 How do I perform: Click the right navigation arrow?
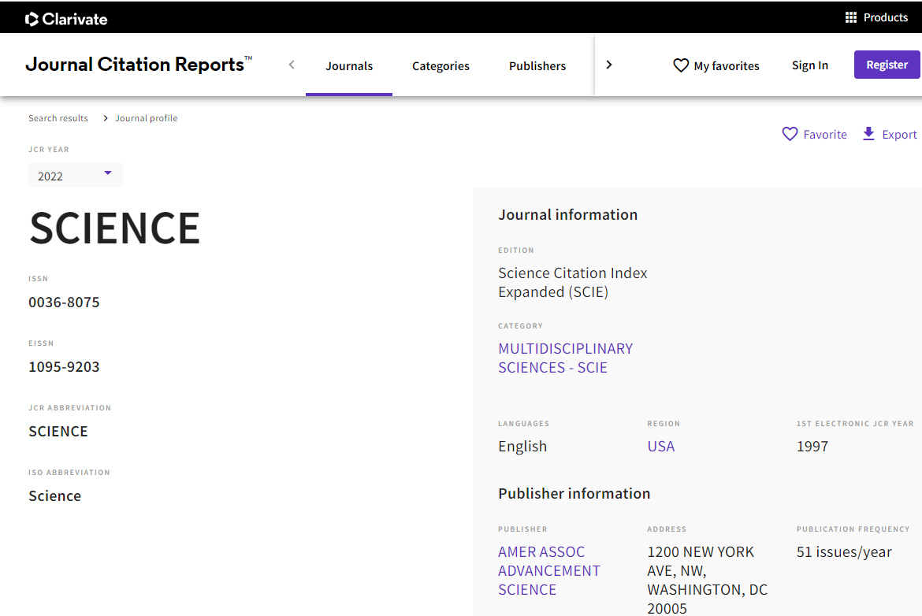tap(609, 65)
